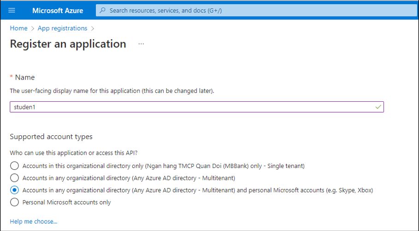Click the chevron after App registrations breadcrumb
The image size is (419, 231).
tap(93, 29)
